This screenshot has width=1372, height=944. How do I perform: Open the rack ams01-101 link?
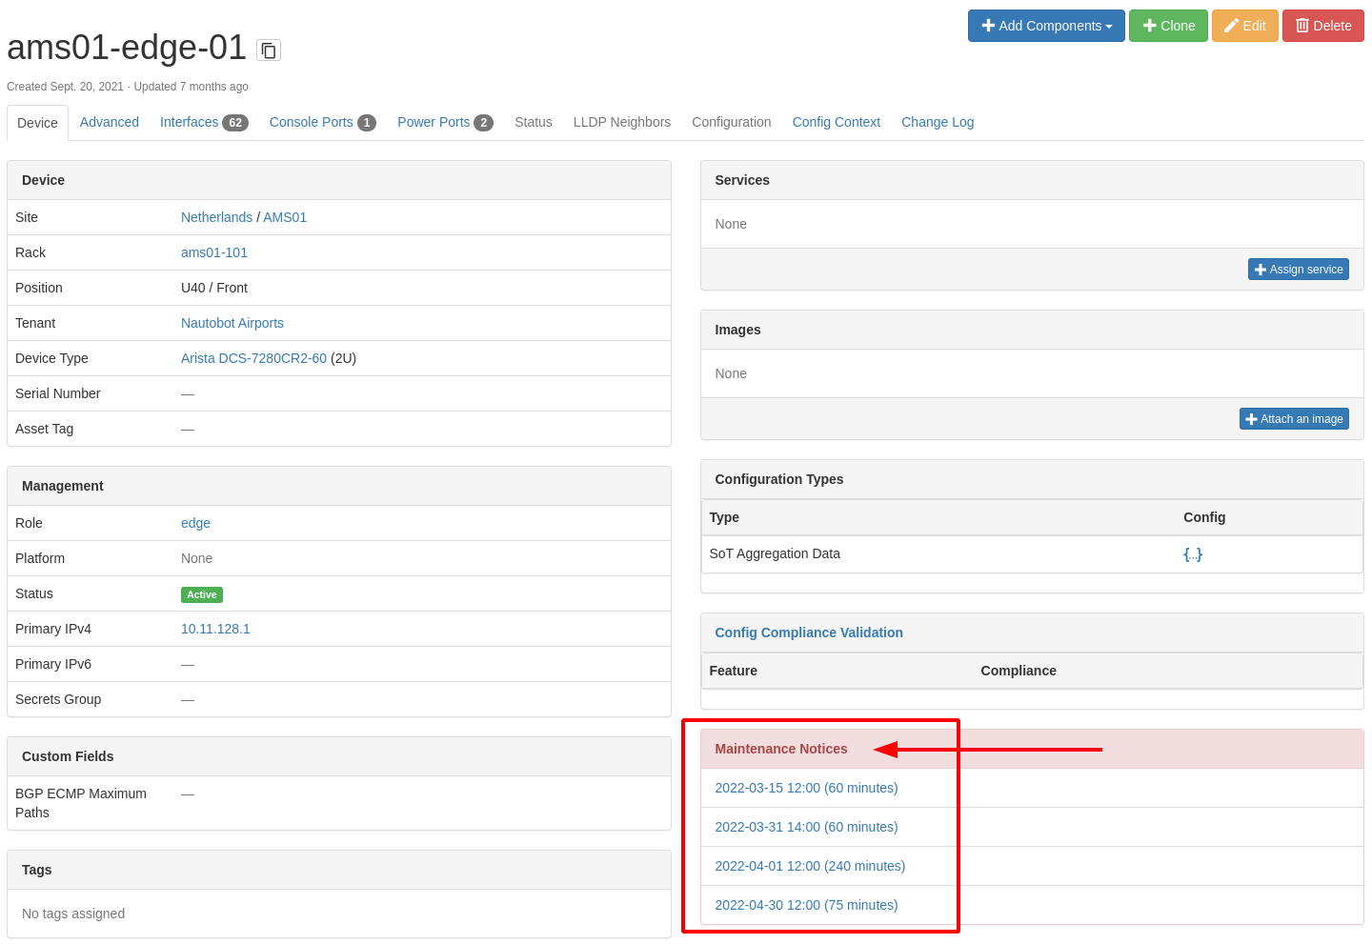coord(213,251)
